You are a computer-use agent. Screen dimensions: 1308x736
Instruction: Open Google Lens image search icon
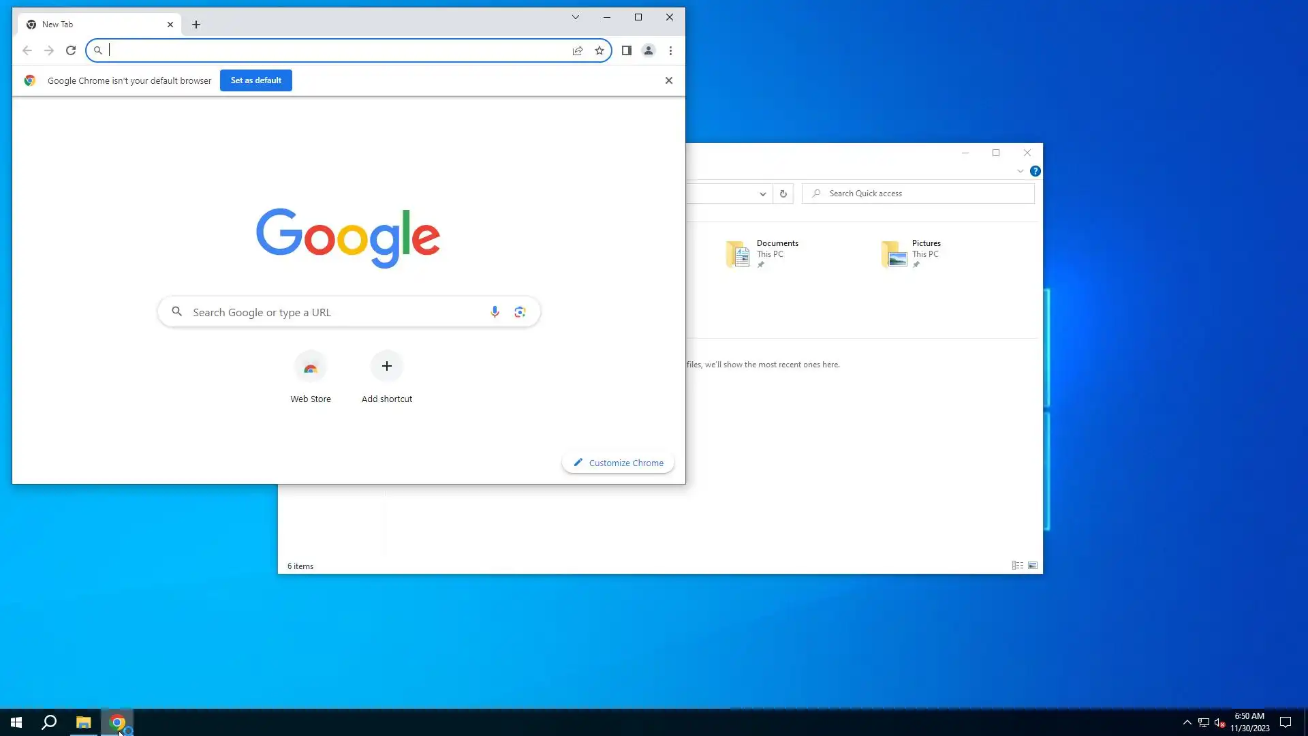520,312
